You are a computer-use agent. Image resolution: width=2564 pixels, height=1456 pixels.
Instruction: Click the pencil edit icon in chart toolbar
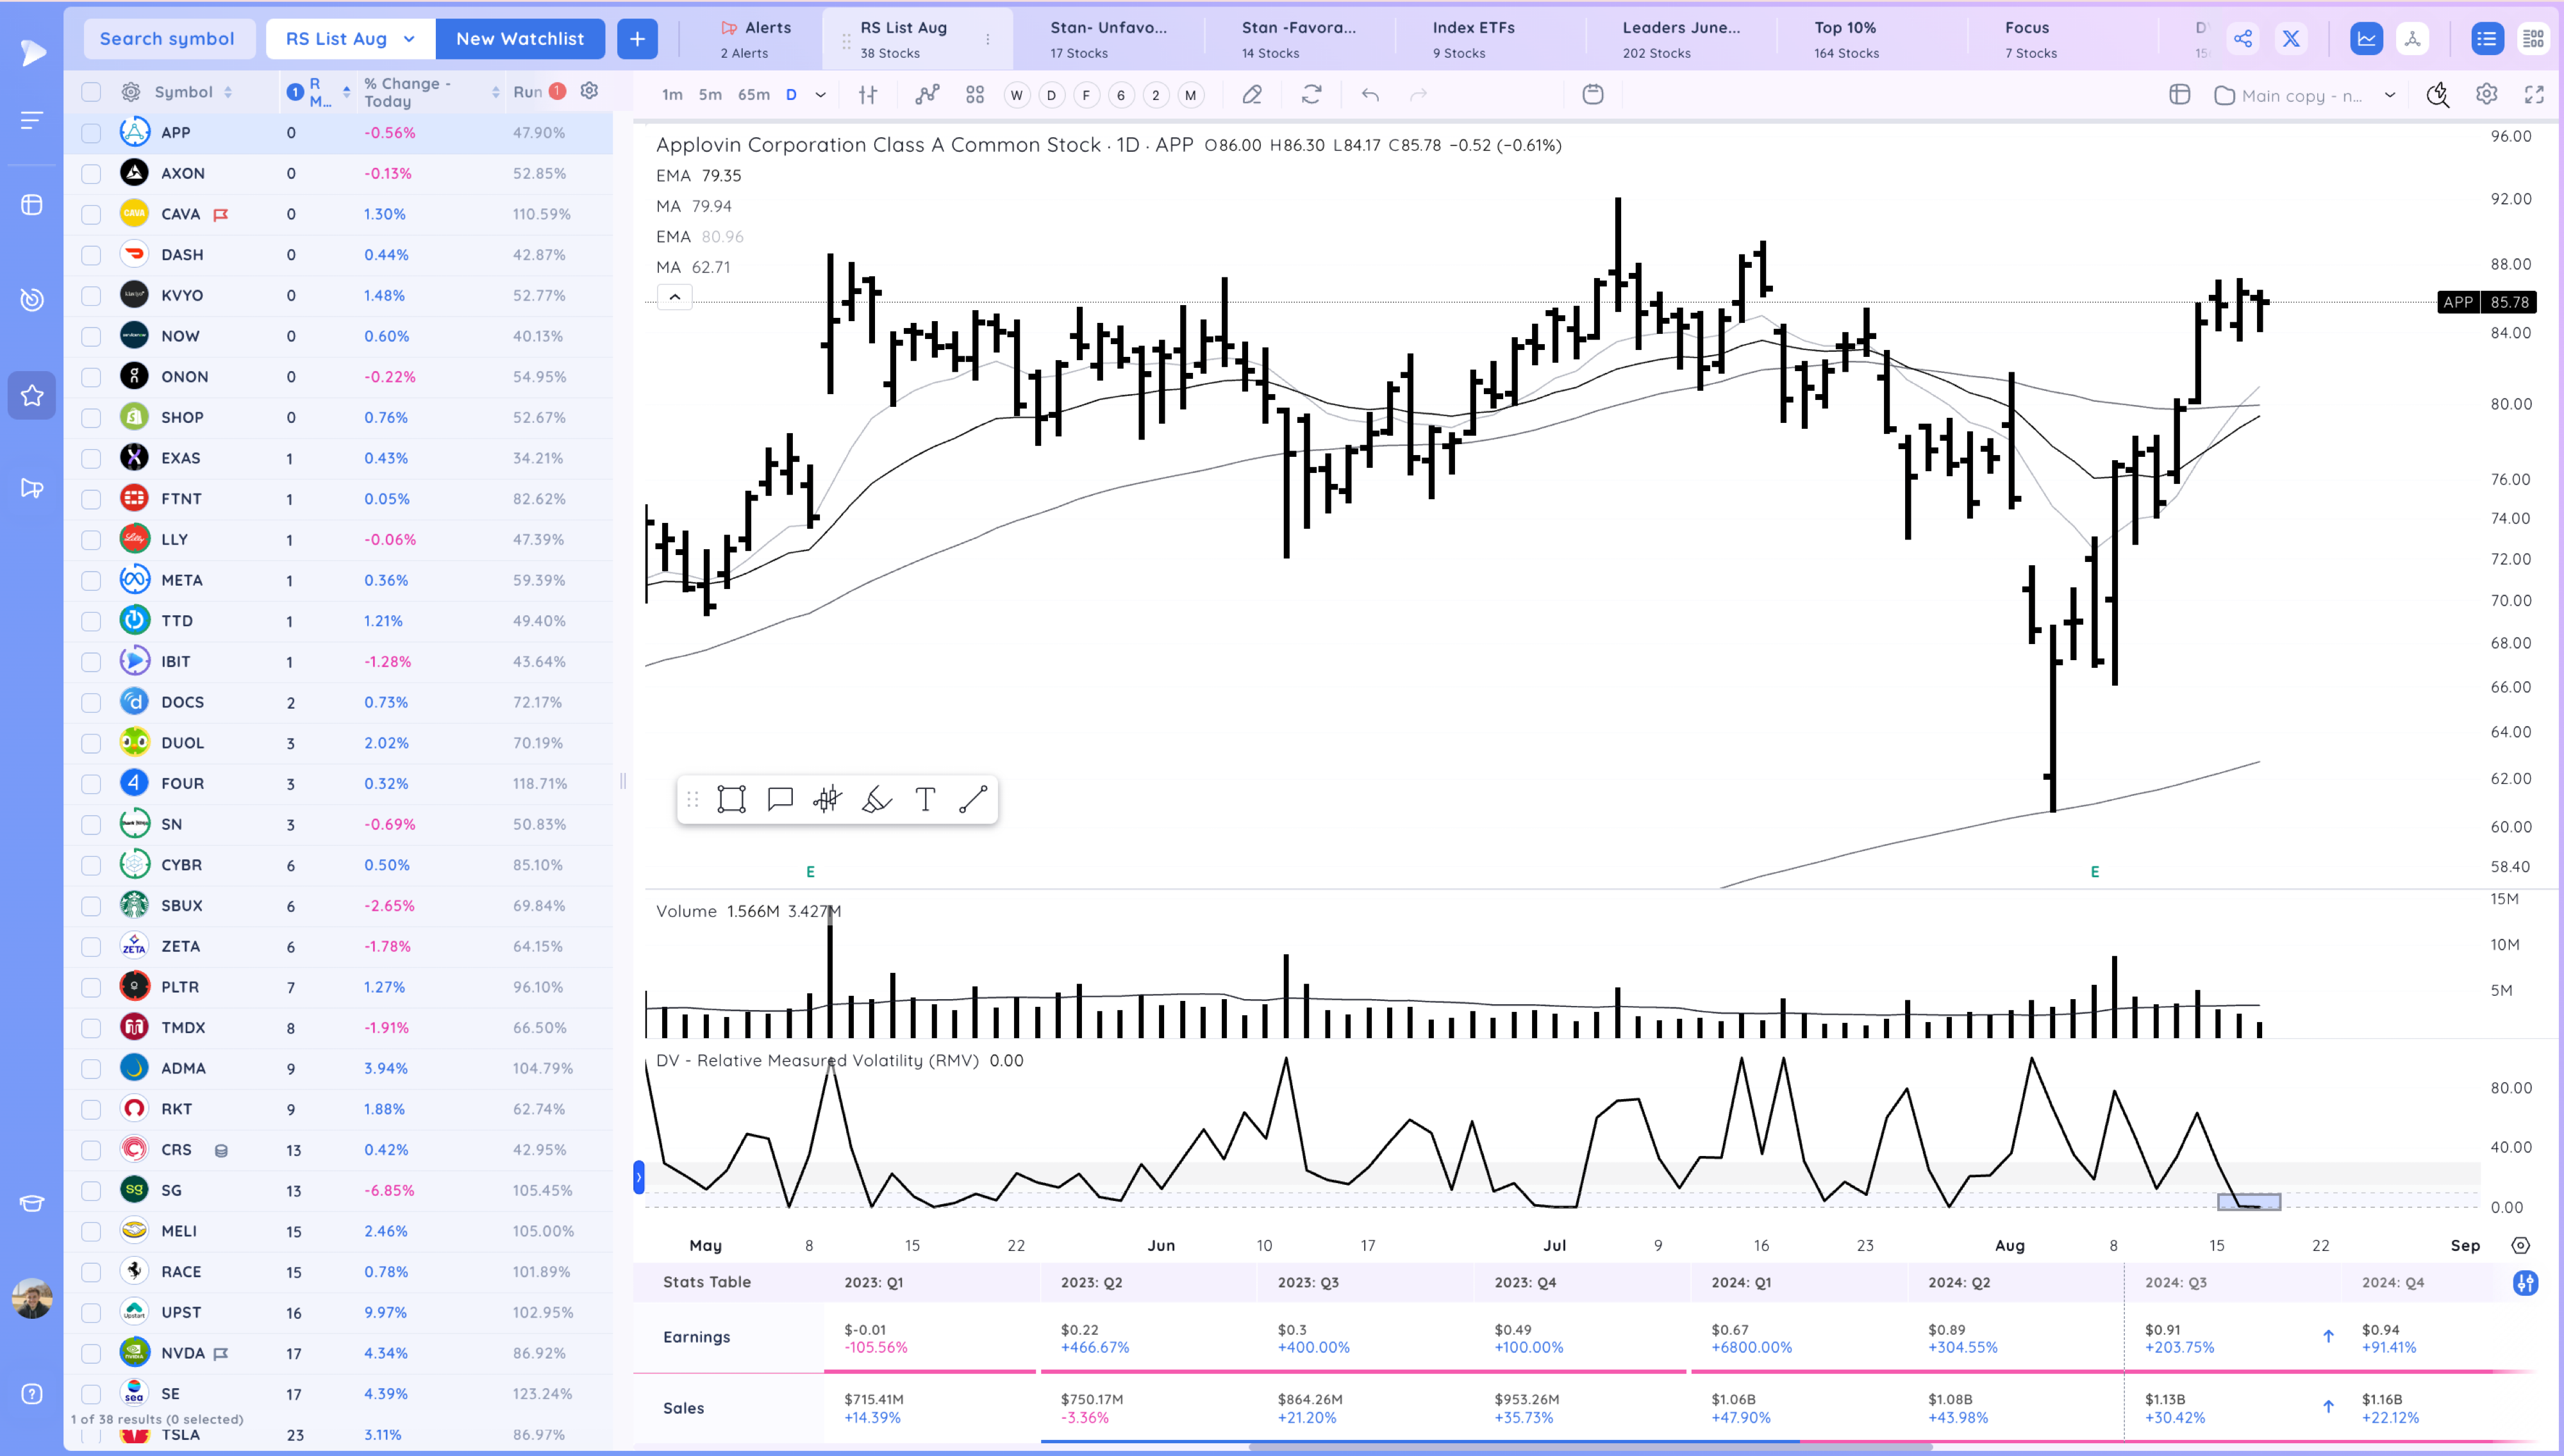click(1251, 94)
